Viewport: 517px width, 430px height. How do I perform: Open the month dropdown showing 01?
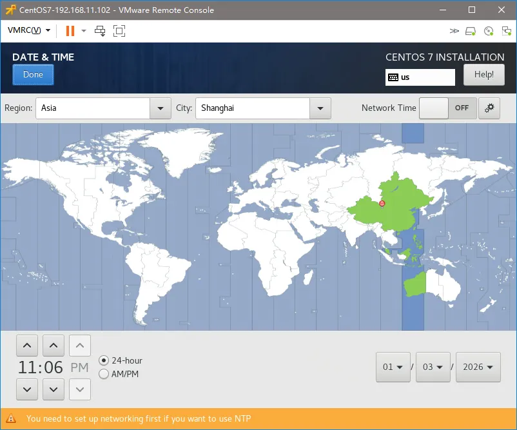point(393,367)
